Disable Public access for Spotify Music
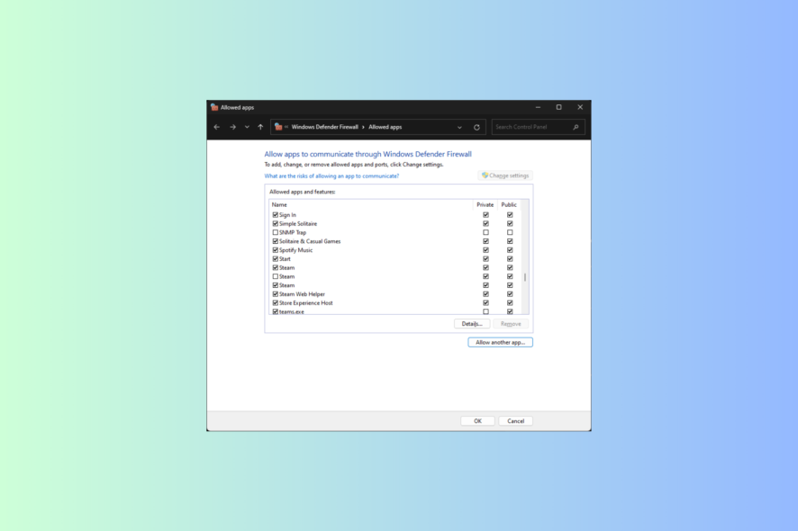Screen dimensions: 798x531 click(x=511, y=250)
